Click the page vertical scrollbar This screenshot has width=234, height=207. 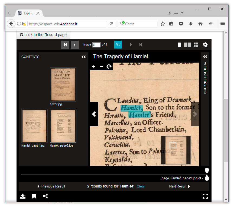pyautogui.click(x=226, y=130)
